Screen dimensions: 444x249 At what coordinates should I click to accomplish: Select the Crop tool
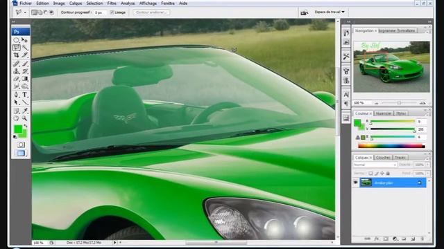tap(16, 55)
